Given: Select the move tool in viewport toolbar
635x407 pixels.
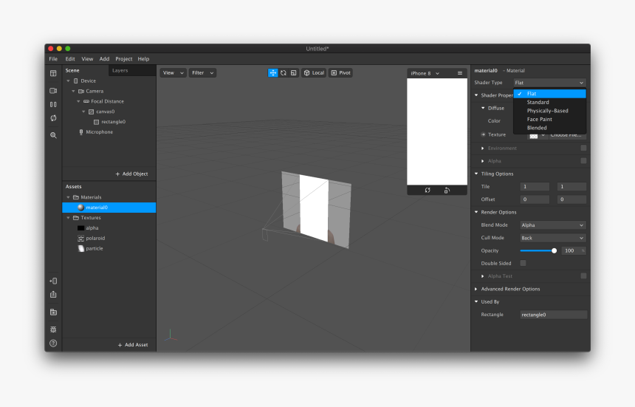Looking at the screenshot, I should point(273,73).
